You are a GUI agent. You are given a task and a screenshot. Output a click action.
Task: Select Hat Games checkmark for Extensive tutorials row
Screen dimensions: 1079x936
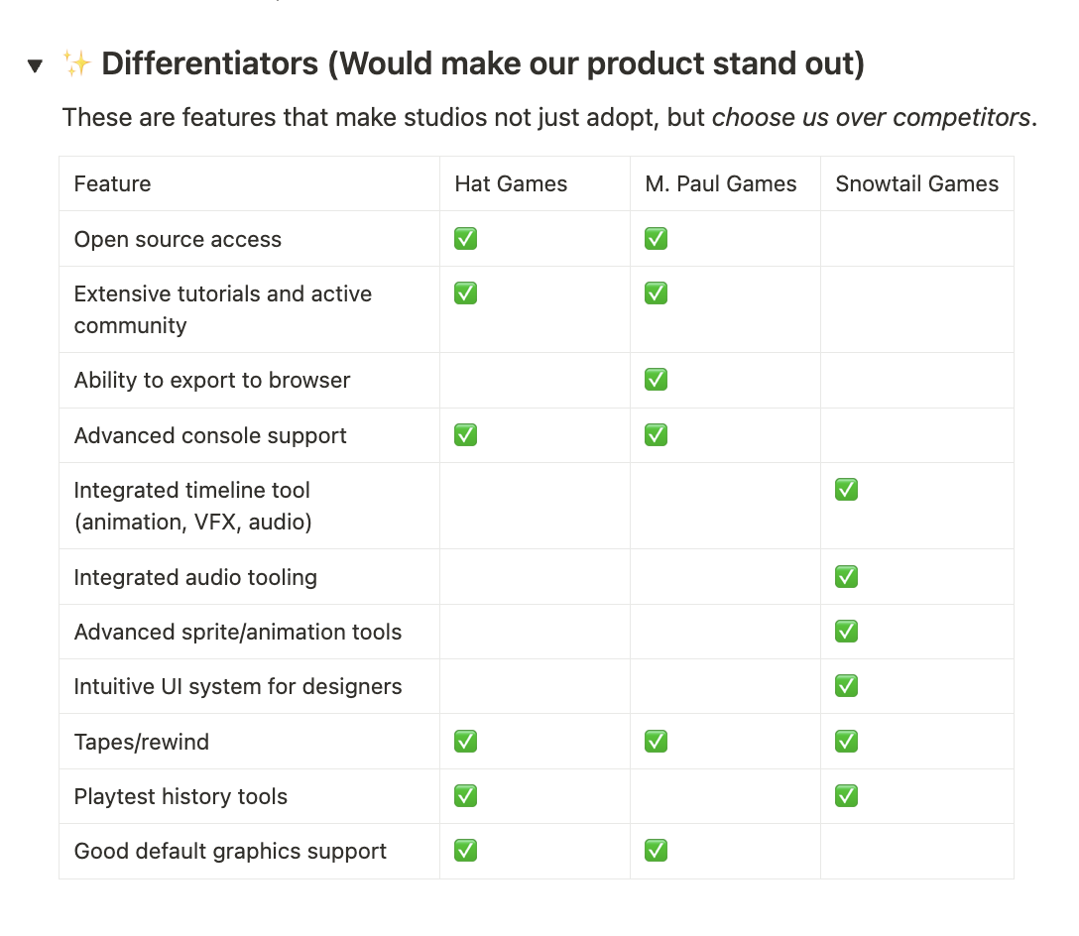[x=466, y=293]
